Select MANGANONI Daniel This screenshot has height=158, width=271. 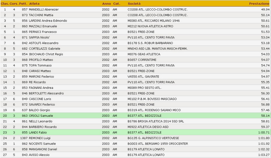click(x=43, y=149)
